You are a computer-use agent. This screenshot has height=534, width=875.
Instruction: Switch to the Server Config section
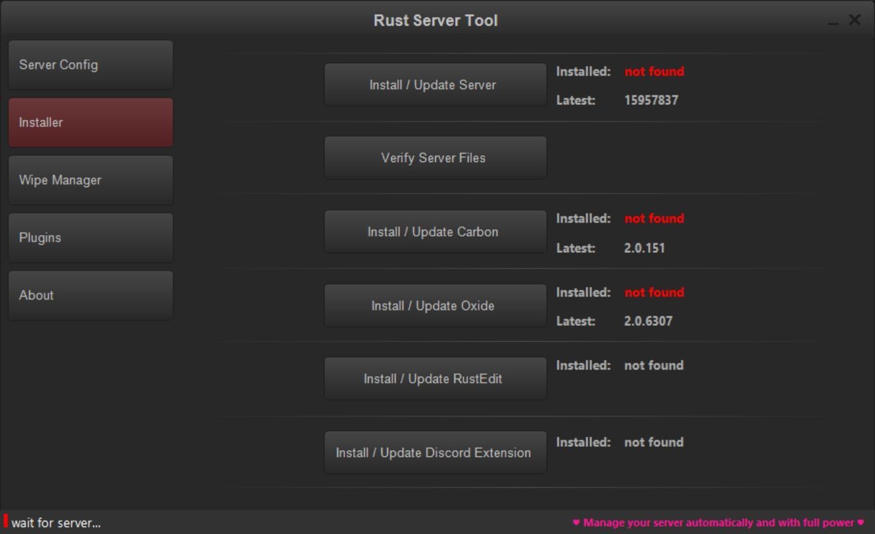point(90,65)
